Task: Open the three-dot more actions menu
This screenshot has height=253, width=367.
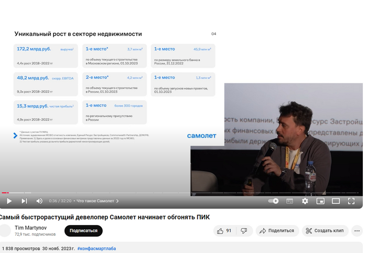Action: click(x=357, y=231)
